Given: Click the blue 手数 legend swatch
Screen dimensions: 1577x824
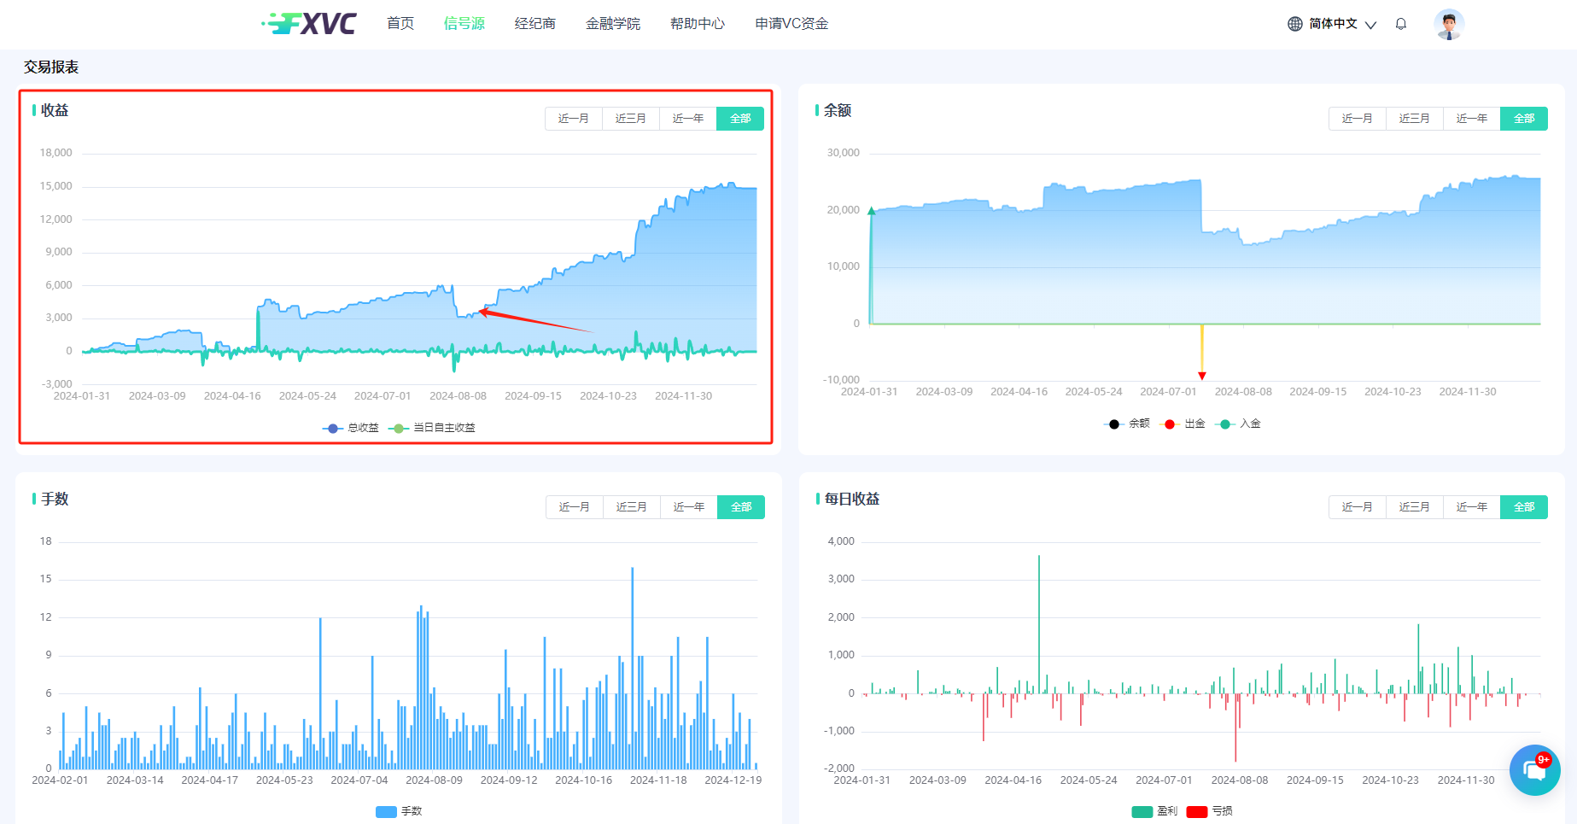Looking at the screenshot, I should pos(386,811).
